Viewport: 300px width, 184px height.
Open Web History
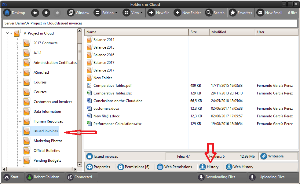[240, 167]
